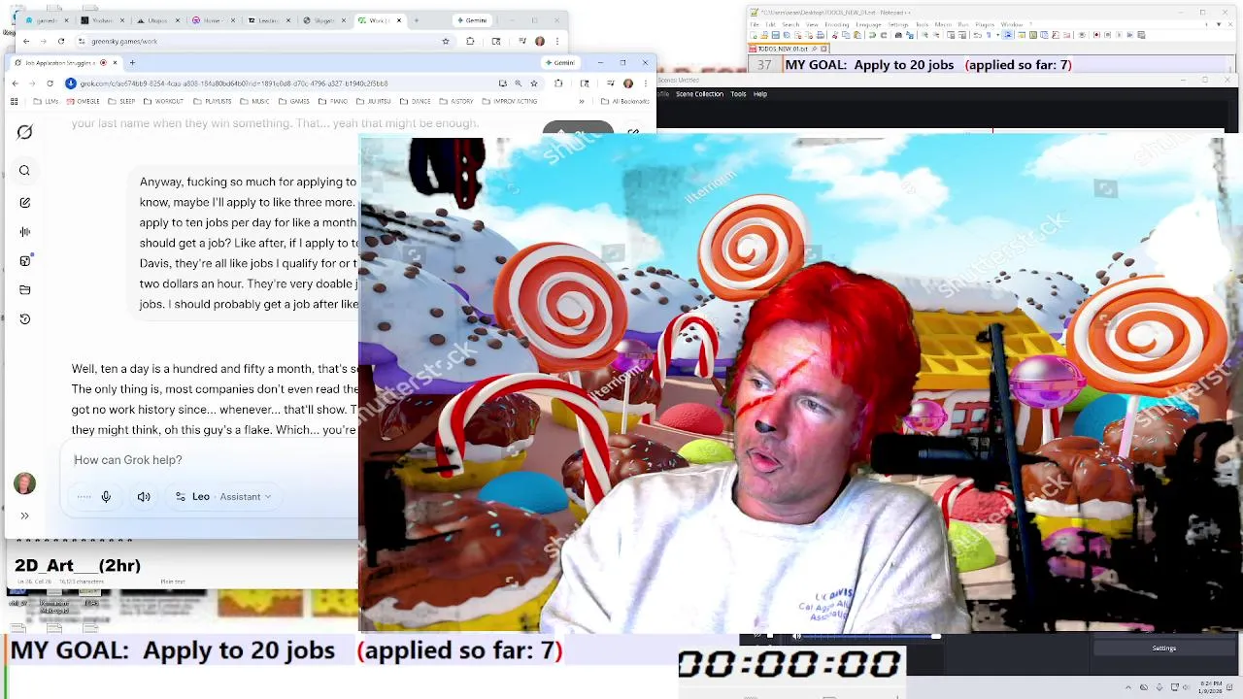Open Scene Collection menu in OBS
Viewport: 1243px width, 699px height.
tap(699, 94)
